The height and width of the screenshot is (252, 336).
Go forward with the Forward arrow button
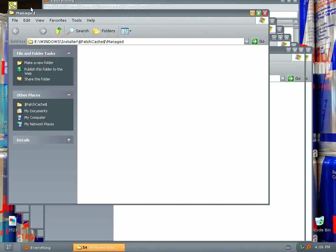point(43,31)
